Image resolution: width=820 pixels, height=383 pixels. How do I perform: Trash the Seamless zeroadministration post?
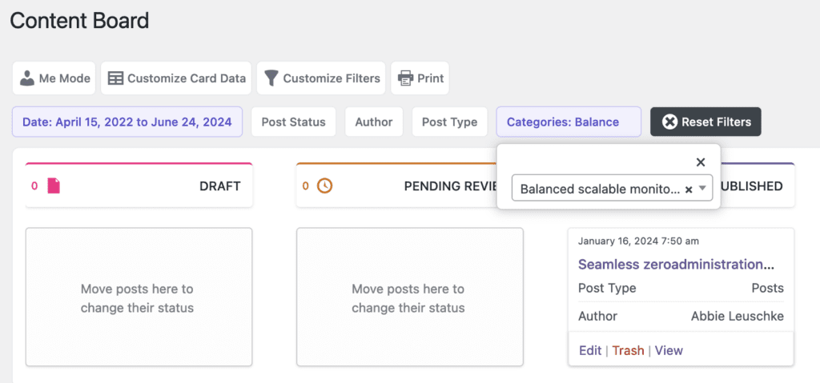click(628, 350)
